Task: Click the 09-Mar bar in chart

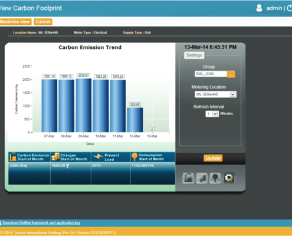Action: click(84, 106)
